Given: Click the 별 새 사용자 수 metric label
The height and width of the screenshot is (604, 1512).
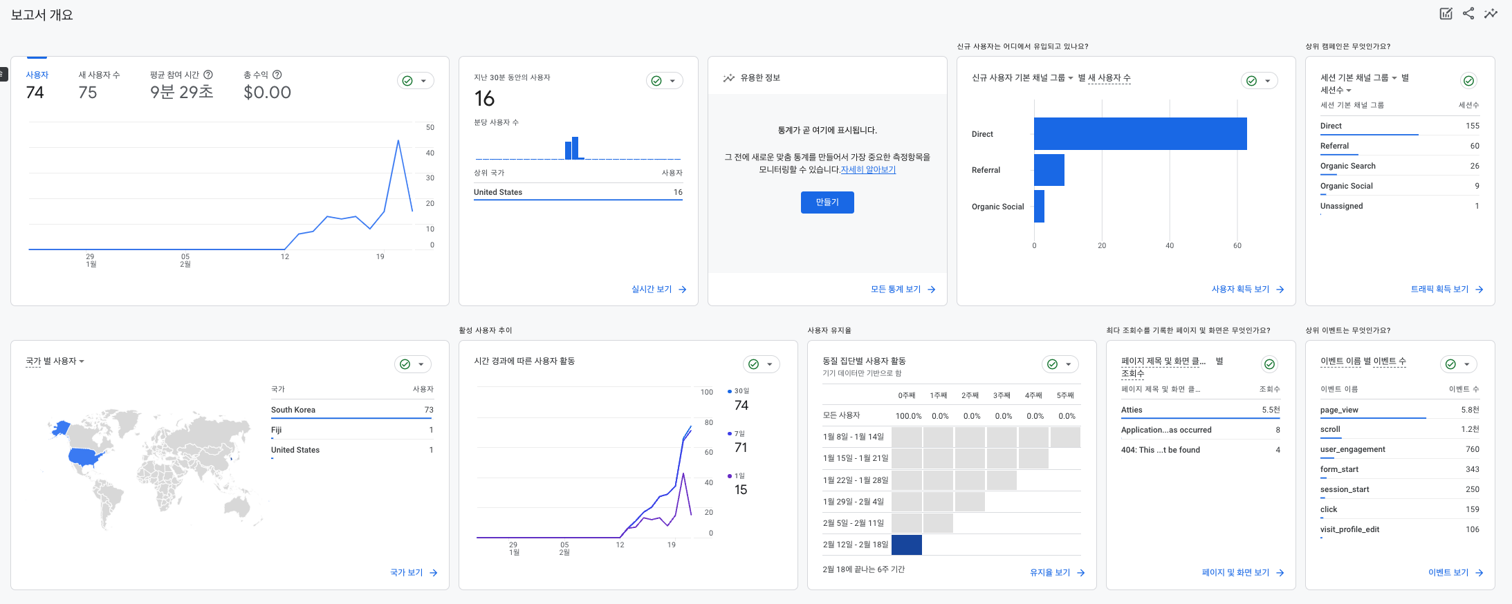Looking at the screenshot, I should [x=1104, y=78].
